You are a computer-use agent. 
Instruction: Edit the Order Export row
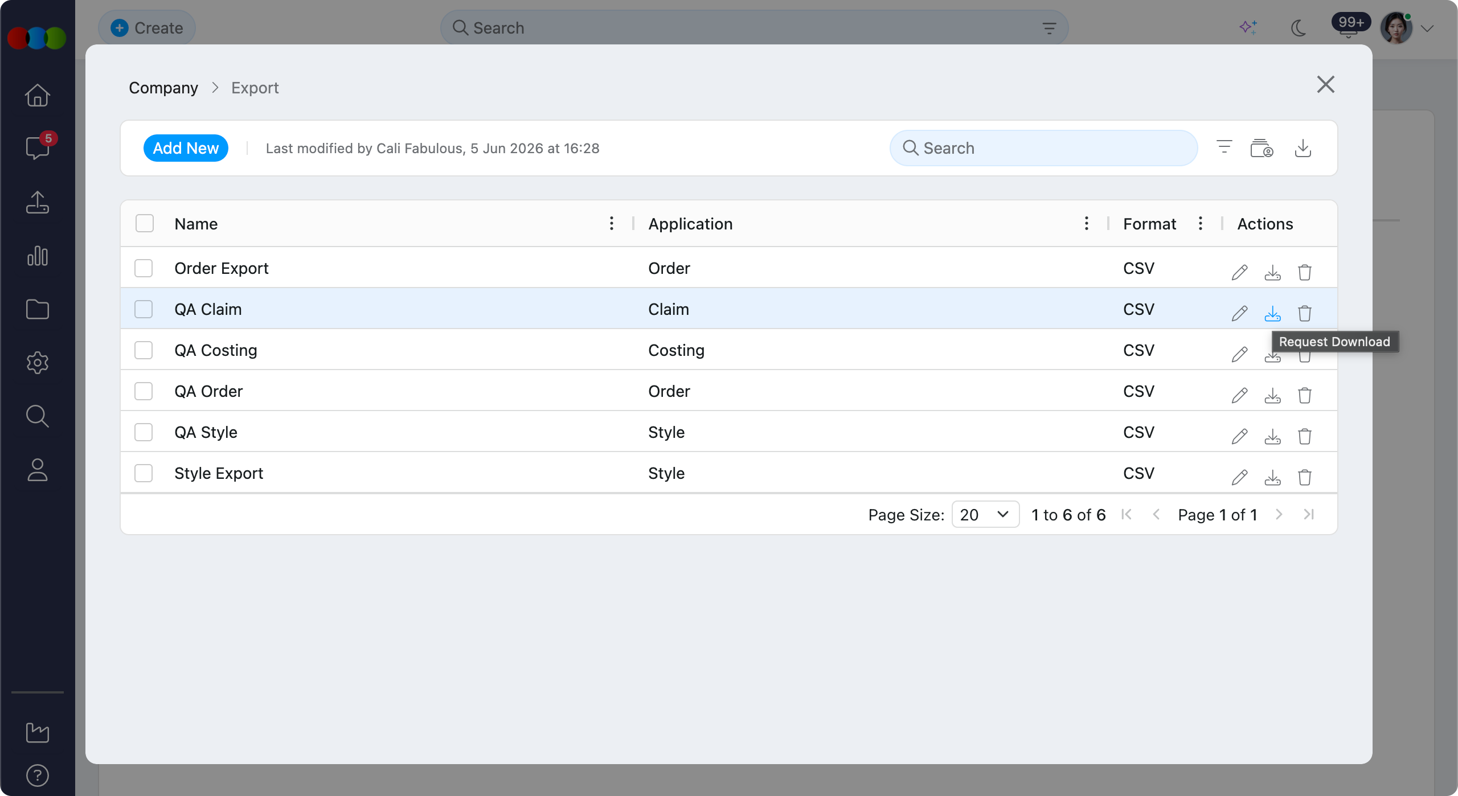pyautogui.click(x=1240, y=272)
